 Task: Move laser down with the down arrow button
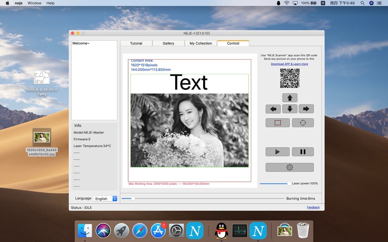290,109
